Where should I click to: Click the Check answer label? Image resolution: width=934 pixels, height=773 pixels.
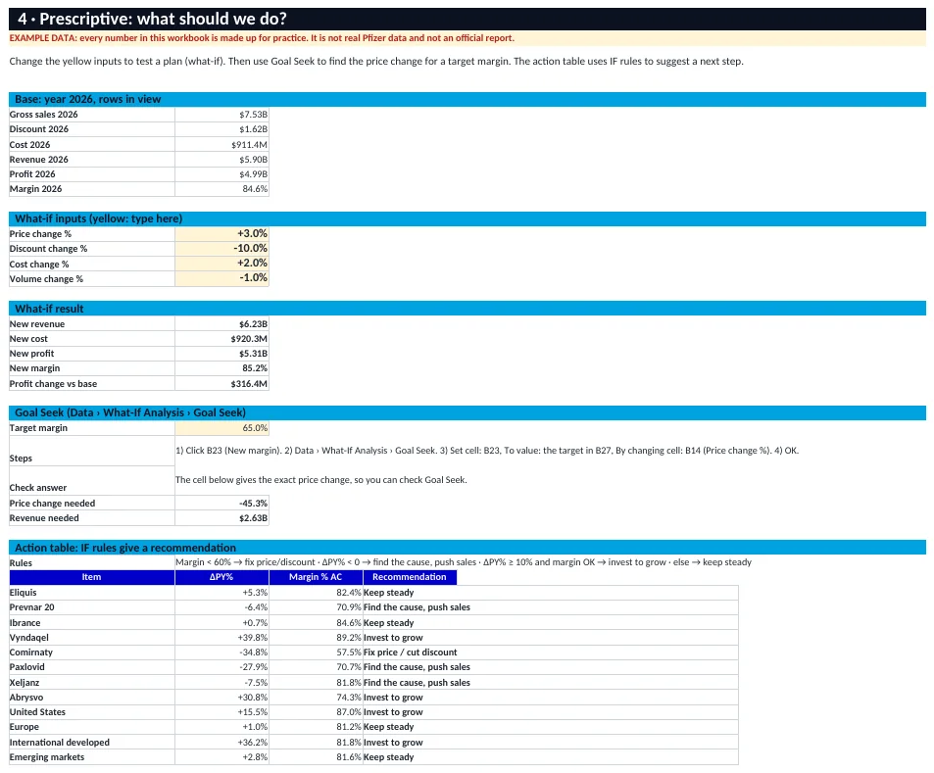38,488
